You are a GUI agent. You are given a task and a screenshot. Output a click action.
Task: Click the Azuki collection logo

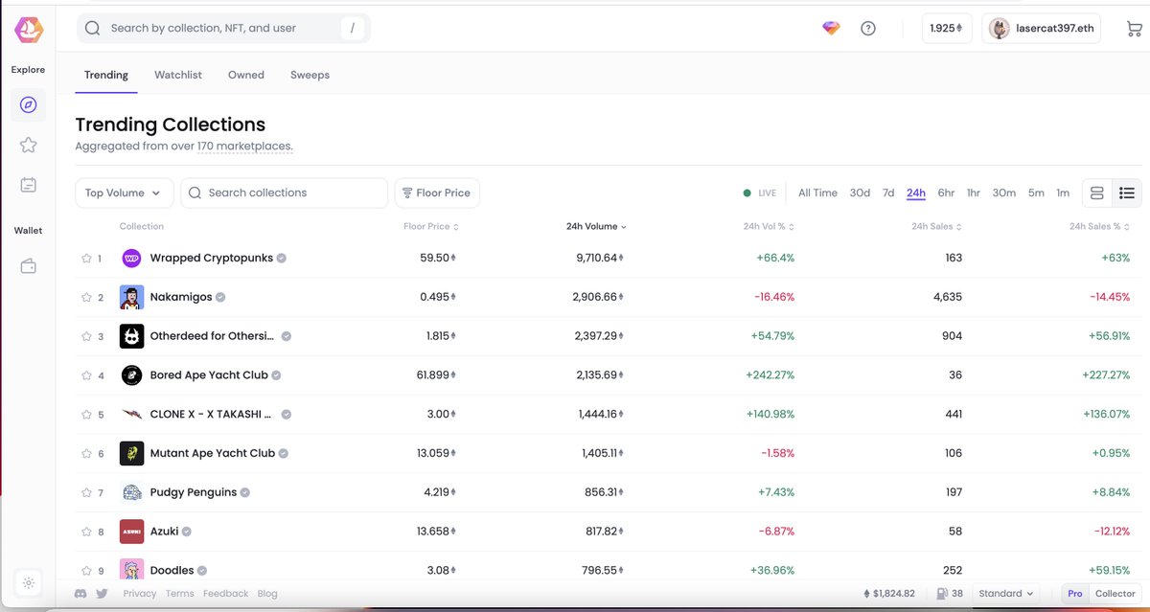coord(131,532)
